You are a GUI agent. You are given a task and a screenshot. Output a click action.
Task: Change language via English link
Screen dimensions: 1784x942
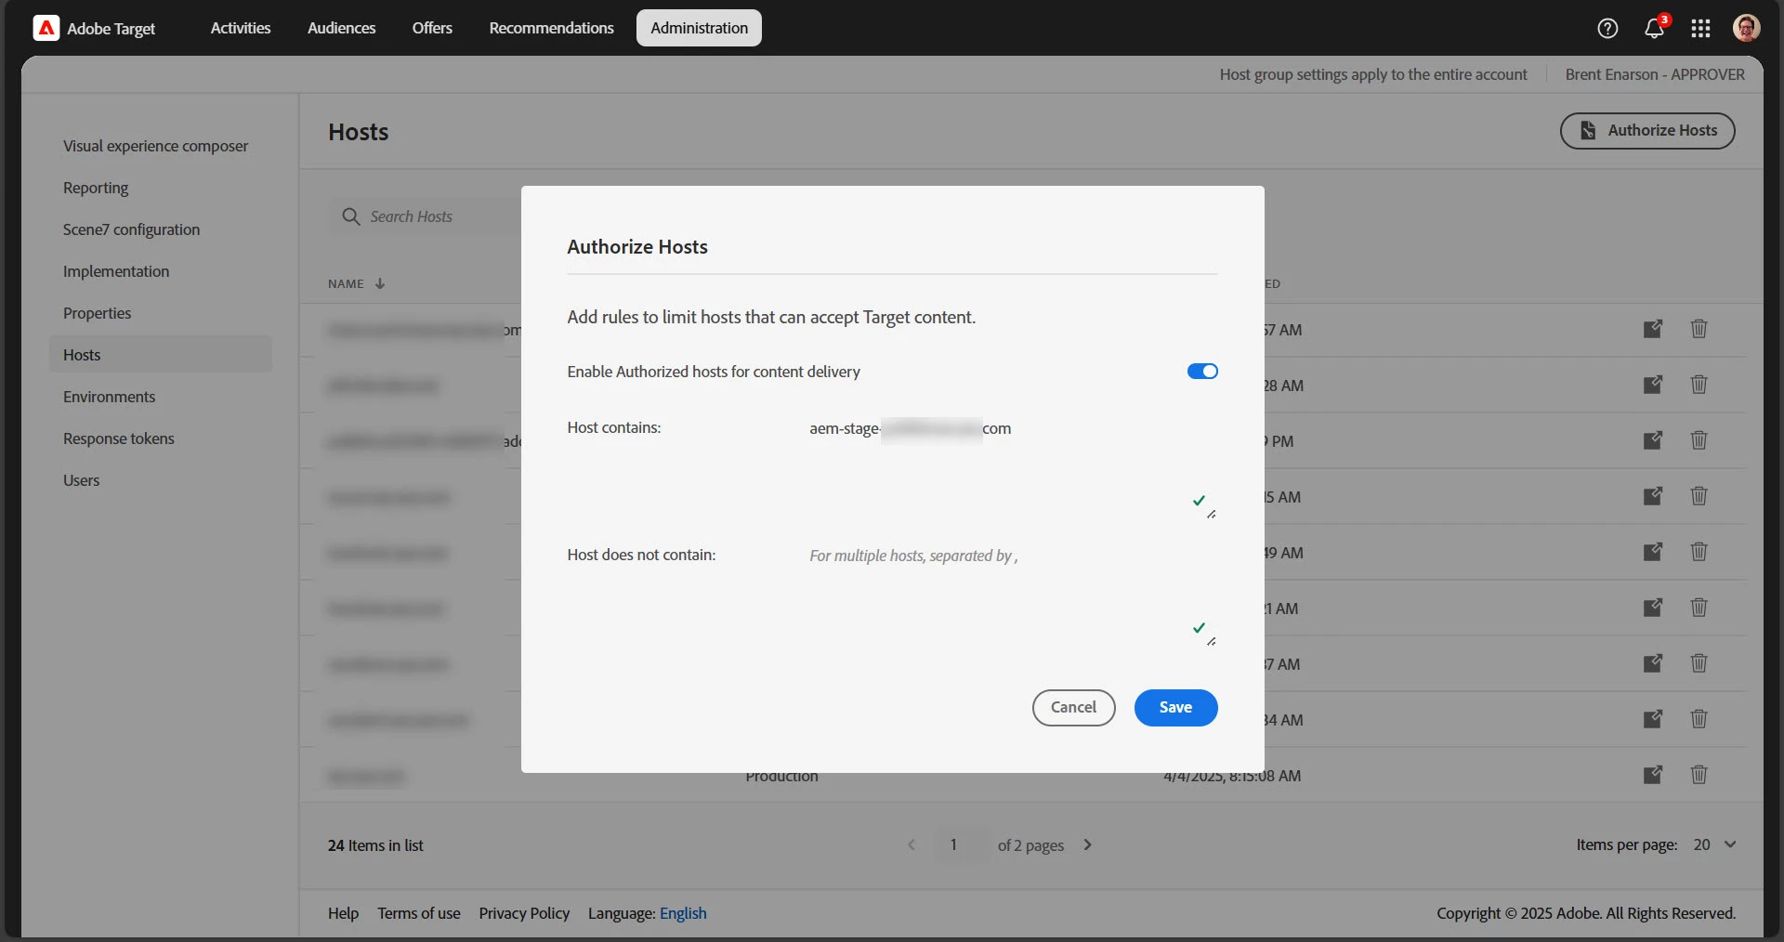(683, 913)
